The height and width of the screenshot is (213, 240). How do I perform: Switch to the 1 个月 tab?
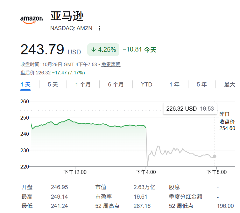tap(83, 85)
